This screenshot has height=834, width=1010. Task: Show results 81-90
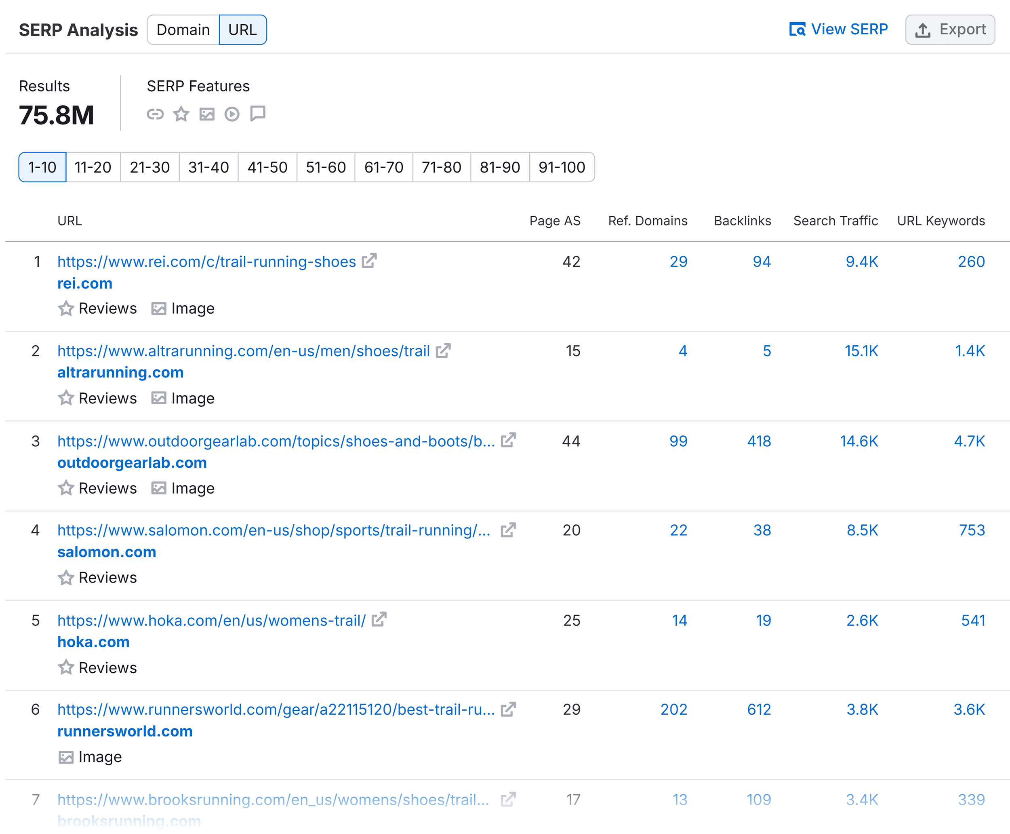(500, 167)
